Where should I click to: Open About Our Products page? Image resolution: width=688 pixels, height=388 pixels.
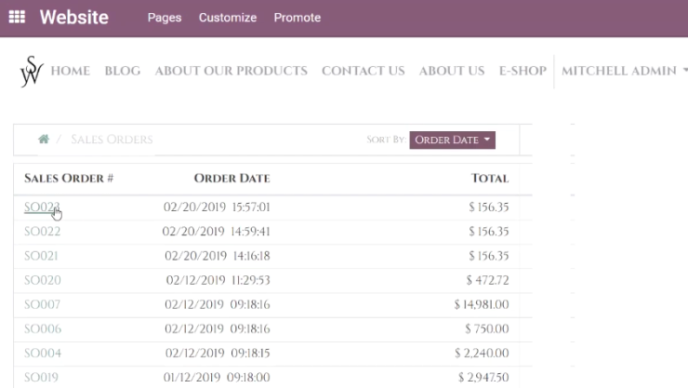point(231,71)
